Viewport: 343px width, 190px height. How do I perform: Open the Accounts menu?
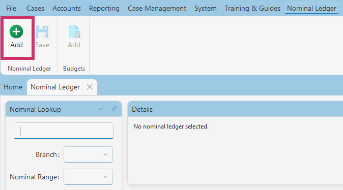tap(67, 8)
